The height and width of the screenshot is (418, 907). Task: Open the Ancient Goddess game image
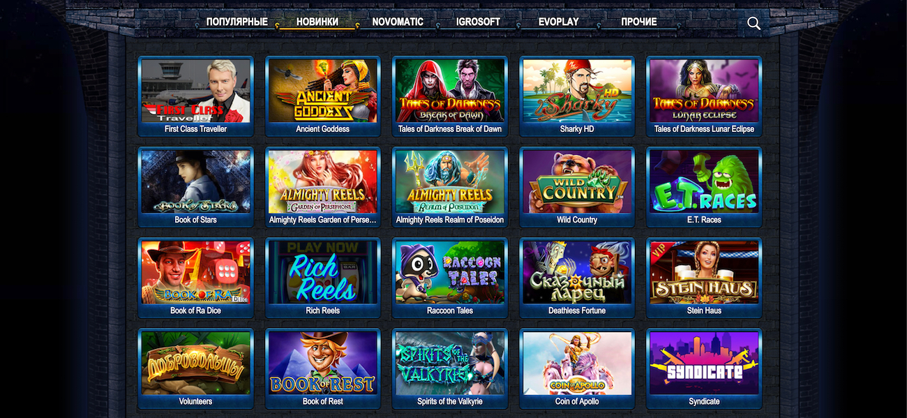tap(323, 91)
